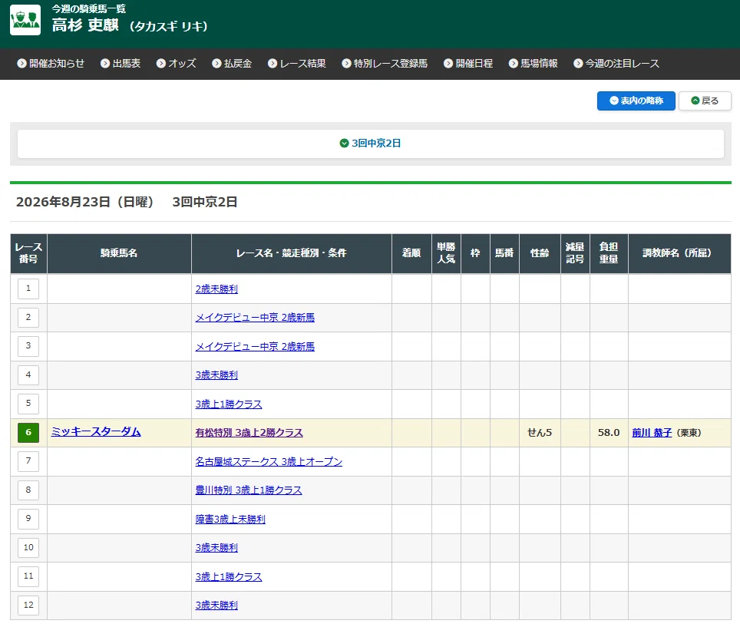740x627 pixels.
Task: Open race 1 link 2歳未勝利
Action: (x=216, y=289)
